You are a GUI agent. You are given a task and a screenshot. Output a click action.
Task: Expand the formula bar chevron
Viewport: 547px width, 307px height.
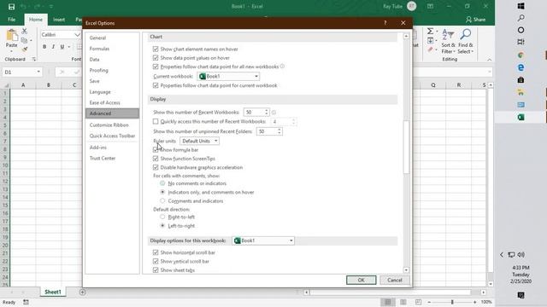490,72
